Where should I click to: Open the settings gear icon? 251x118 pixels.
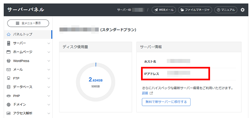tap(242, 10)
